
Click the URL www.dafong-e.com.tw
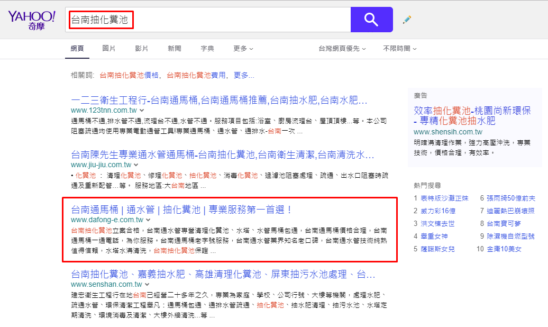point(107,220)
